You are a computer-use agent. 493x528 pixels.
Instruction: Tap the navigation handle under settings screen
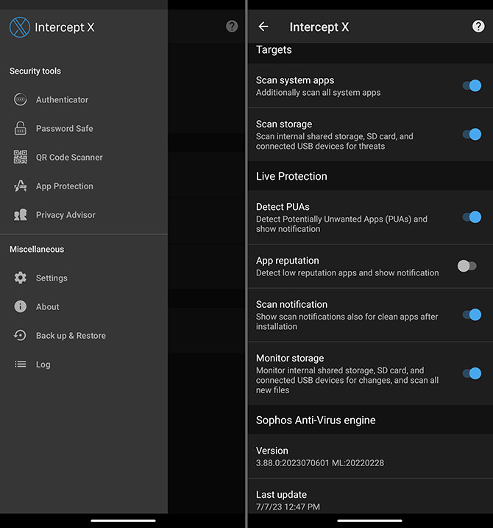370,521
